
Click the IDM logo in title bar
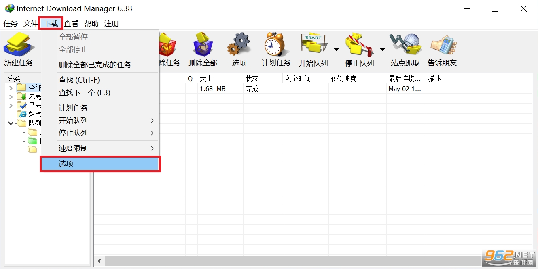point(9,8)
